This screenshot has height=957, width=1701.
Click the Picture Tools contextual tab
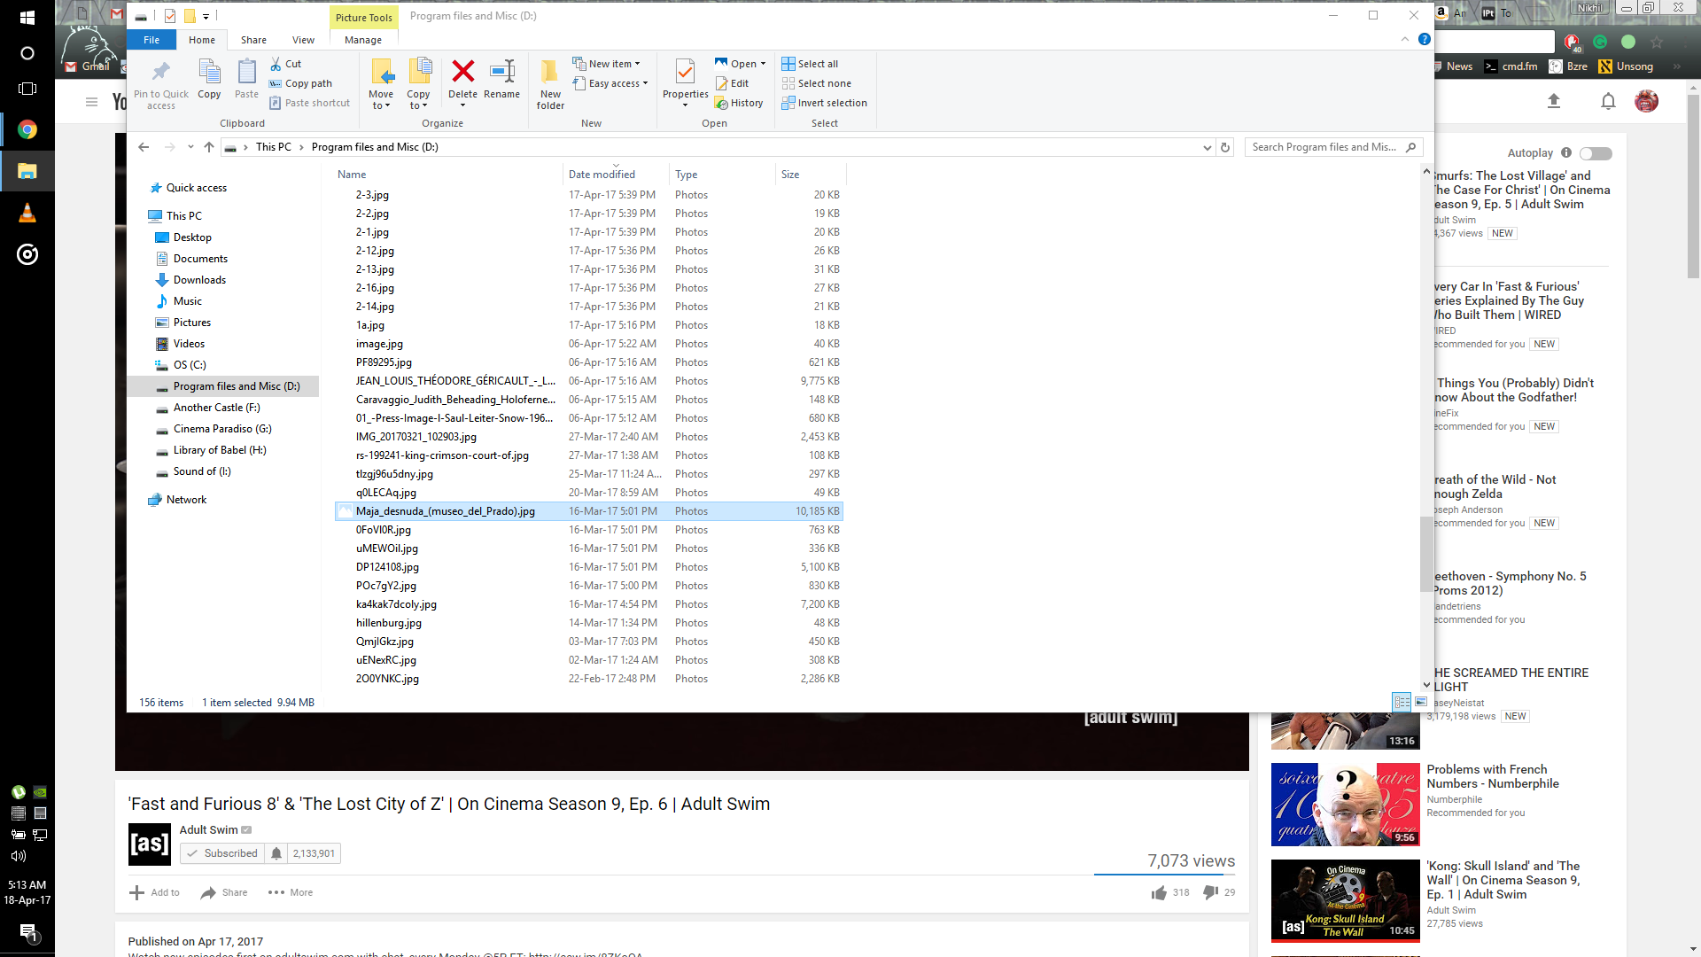[x=363, y=18]
